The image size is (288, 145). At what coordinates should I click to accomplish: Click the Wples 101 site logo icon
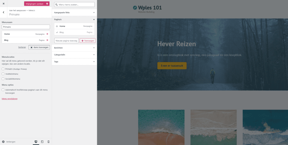(135, 8)
